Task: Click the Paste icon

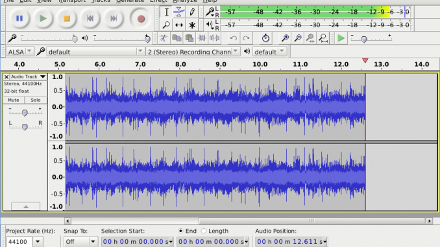Action: point(189,38)
